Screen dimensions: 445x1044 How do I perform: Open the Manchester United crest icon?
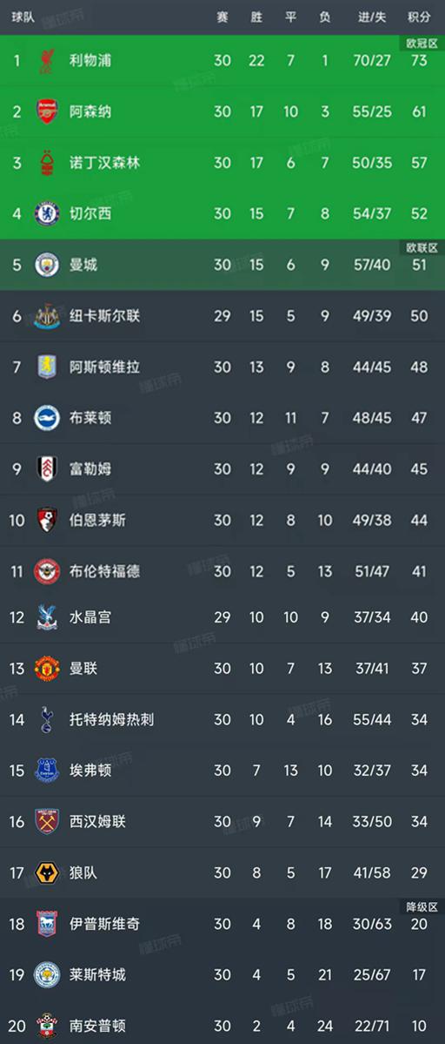click(46, 669)
